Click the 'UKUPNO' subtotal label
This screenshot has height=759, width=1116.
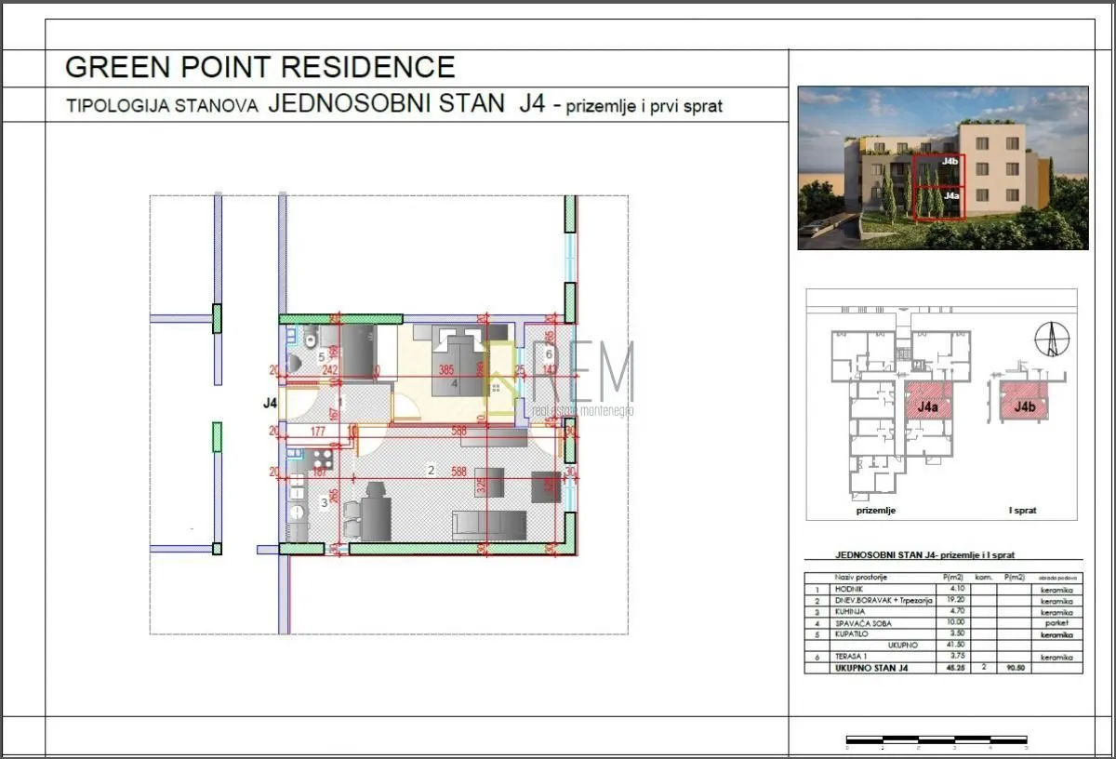(903, 646)
